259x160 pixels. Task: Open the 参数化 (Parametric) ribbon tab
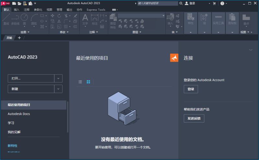[38, 10]
